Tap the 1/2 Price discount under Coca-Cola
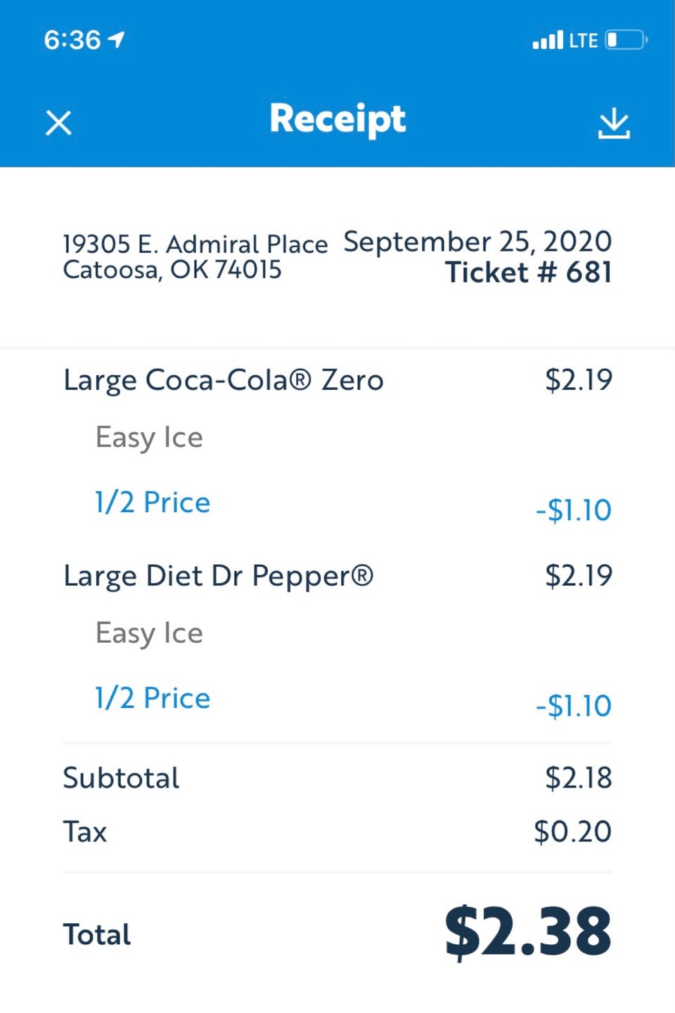675x1013 pixels. [x=153, y=502]
